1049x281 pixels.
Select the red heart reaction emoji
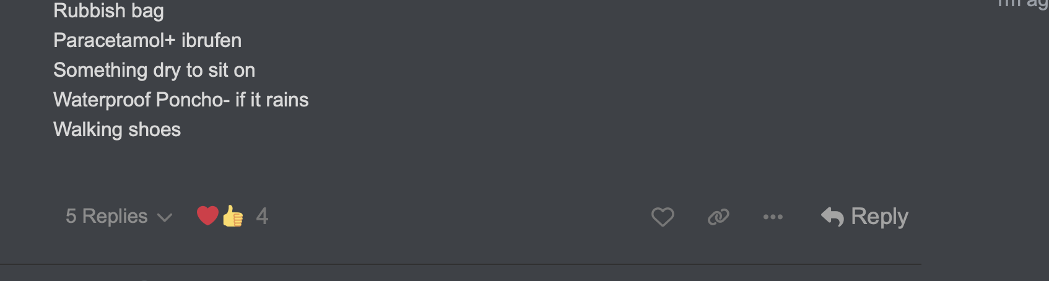click(207, 216)
